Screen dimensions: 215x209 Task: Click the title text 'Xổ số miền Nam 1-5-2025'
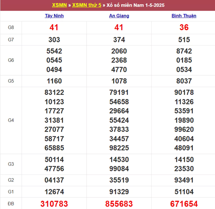[135, 5]
